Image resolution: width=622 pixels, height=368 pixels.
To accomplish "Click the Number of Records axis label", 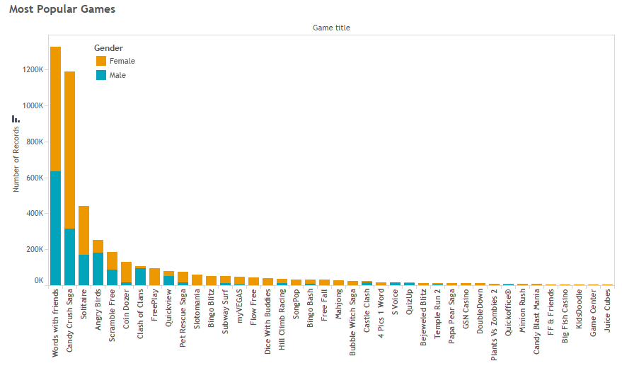I will [16, 159].
